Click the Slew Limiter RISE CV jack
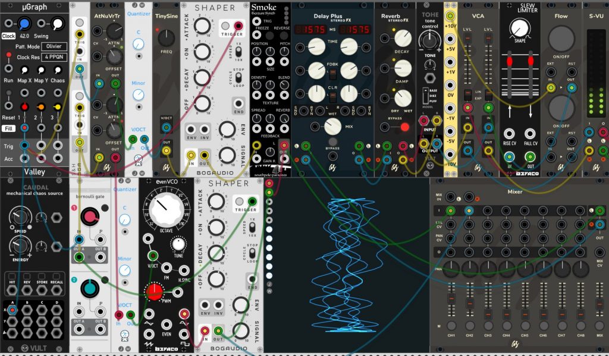 pyautogui.click(x=509, y=134)
